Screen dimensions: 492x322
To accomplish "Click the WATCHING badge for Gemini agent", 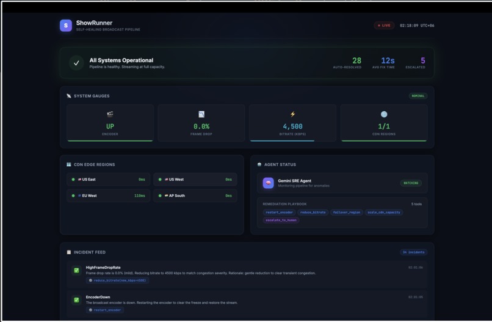I will [411, 183].
